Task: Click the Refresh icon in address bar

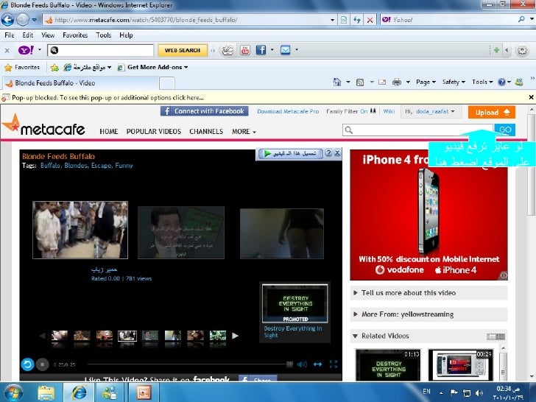Action: pos(357,20)
